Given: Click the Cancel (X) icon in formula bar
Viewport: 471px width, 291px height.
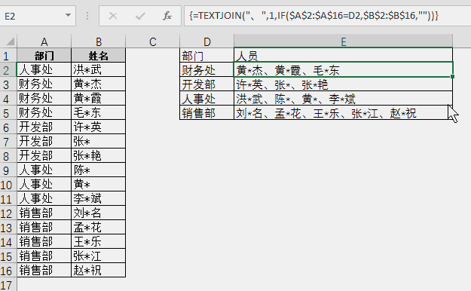Looking at the screenshot, I should [113, 16].
